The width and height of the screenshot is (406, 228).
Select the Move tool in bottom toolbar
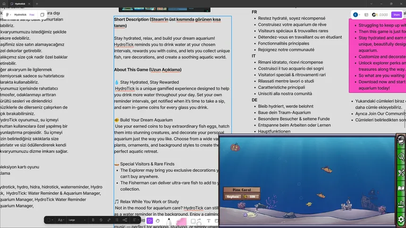[150, 221]
